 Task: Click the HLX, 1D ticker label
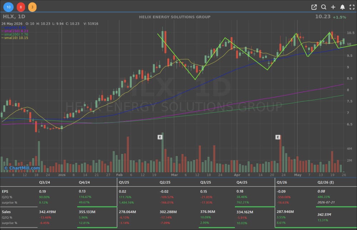coord(14,17)
